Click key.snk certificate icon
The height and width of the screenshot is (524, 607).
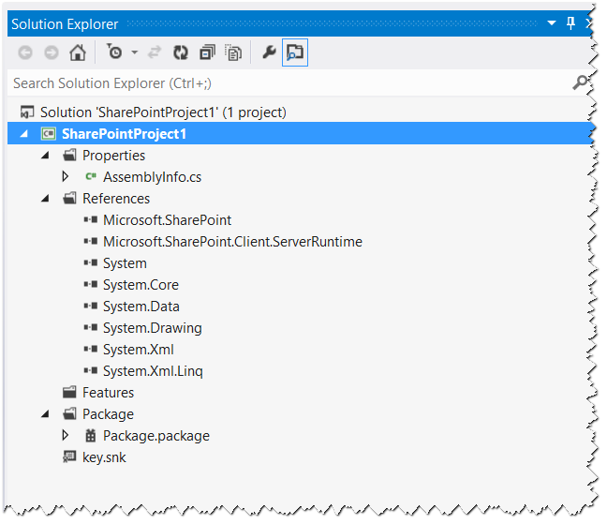click(x=69, y=457)
